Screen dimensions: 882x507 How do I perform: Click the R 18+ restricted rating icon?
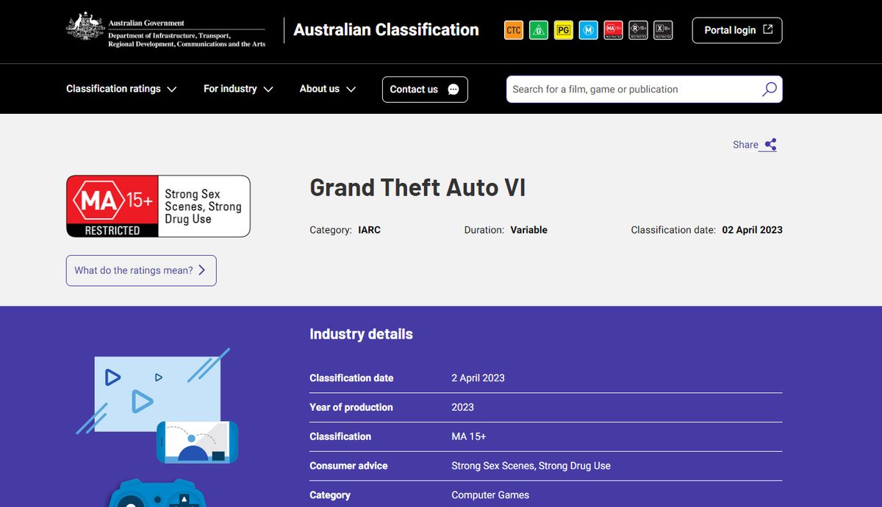(x=638, y=30)
